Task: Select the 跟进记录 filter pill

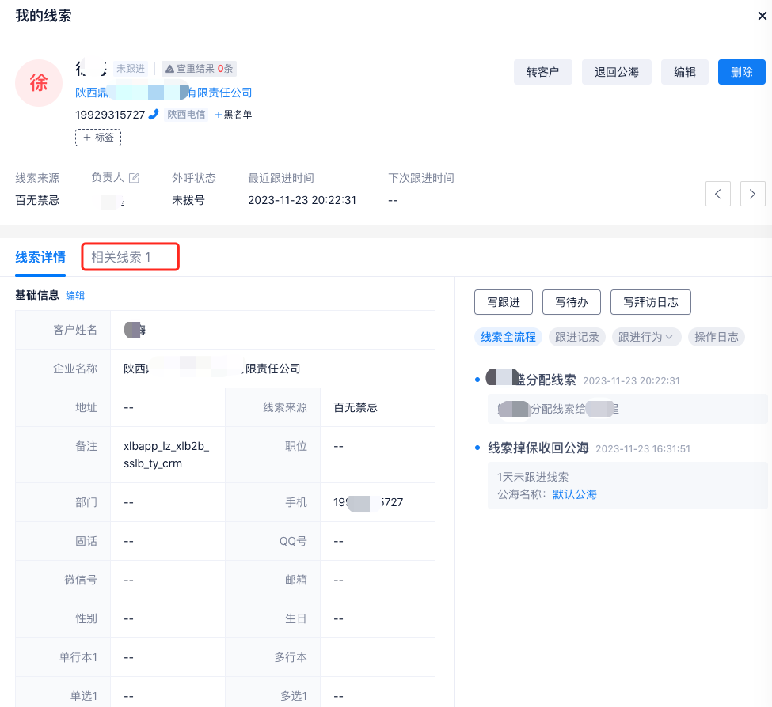Action: point(576,337)
